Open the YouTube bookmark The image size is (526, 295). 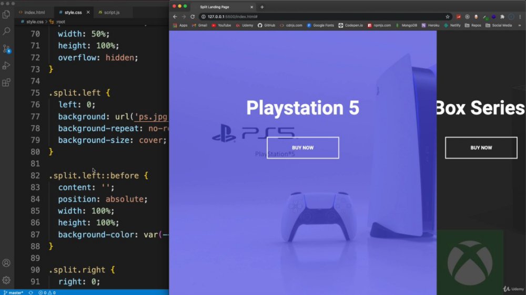point(221,25)
